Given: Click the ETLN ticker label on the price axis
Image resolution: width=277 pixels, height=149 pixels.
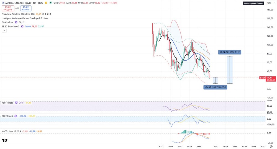Looking at the screenshot, I should point(262,78).
